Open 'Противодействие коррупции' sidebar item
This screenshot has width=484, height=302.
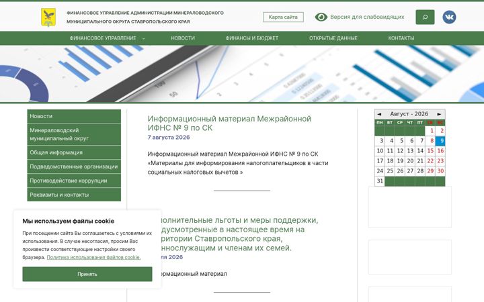click(74, 181)
